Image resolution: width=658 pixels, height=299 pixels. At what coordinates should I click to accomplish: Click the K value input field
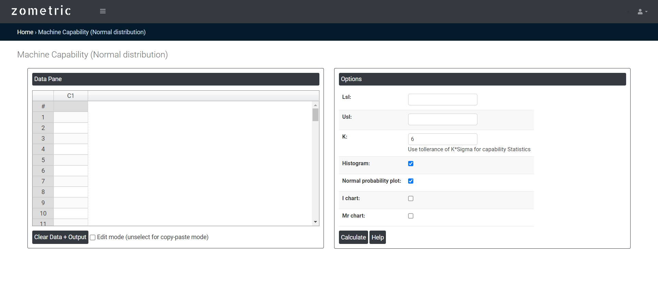(442, 139)
